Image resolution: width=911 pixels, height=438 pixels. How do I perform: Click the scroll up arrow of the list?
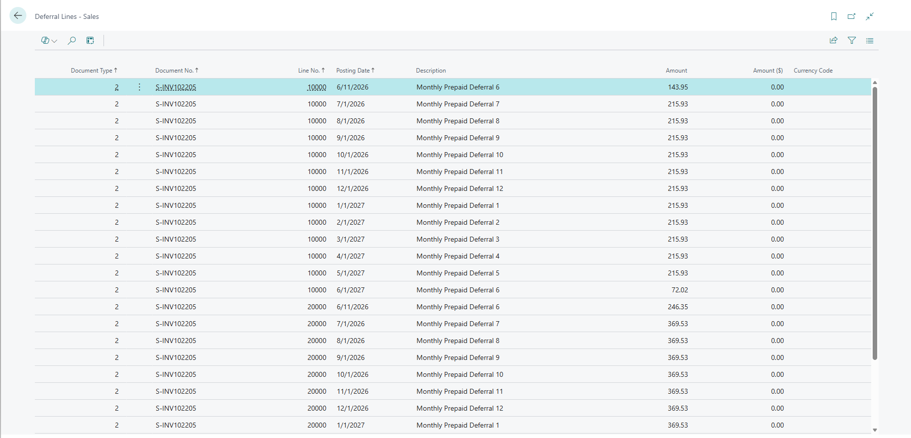pos(875,83)
